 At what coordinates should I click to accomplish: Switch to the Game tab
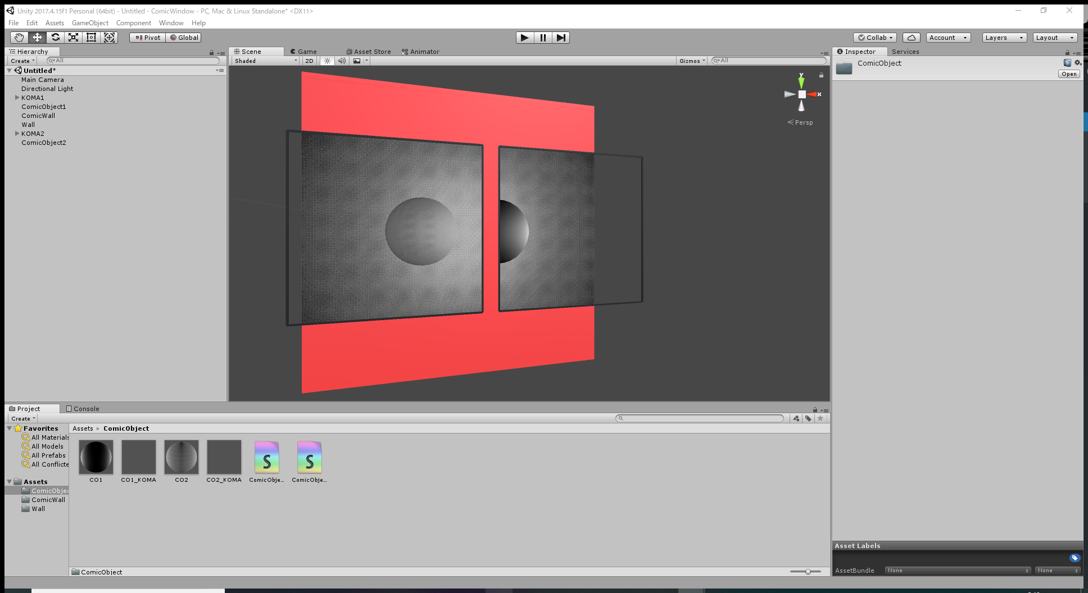[x=304, y=52]
